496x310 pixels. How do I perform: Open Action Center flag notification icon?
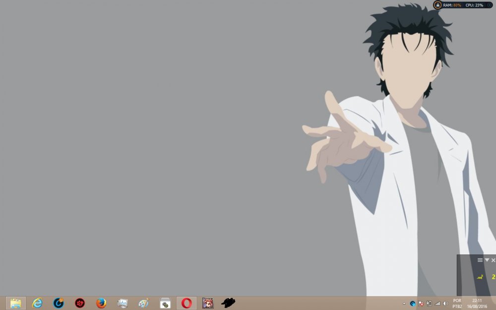(421, 304)
